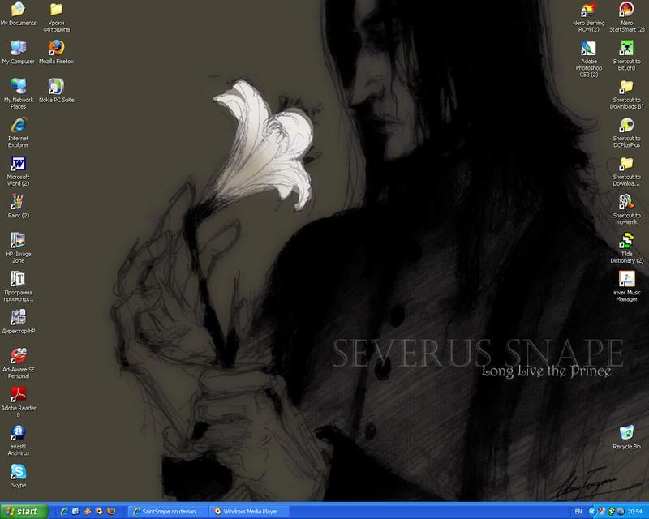Viewport: 649px width, 519px height.
Task: Launch Skype from the desktop
Action: pos(18,476)
